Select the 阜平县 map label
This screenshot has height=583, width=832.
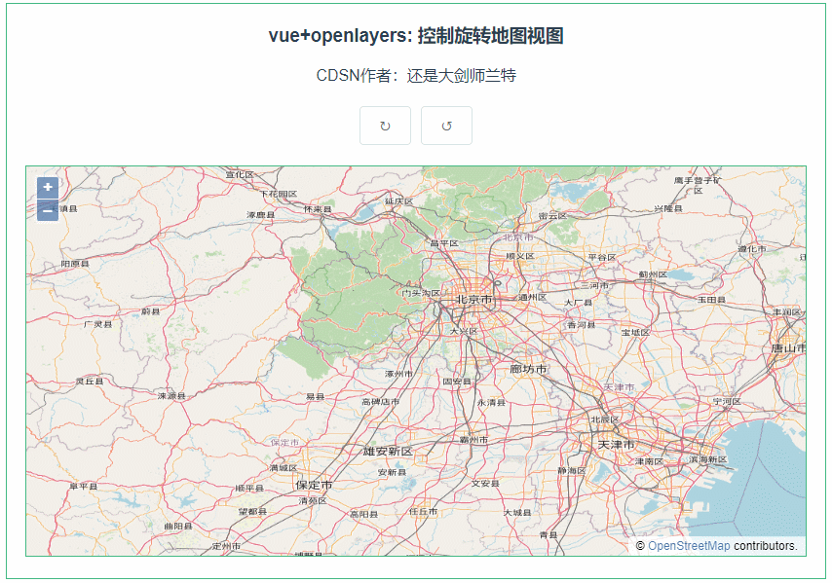[84, 486]
